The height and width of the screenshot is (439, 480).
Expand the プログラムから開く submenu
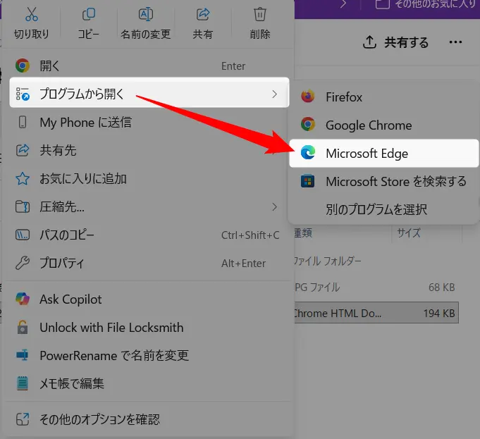tap(148, 94)
